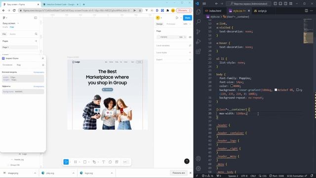316x178 pixels.
Task: Click the Обновить browser update button
Action: [x=184, y=10]
